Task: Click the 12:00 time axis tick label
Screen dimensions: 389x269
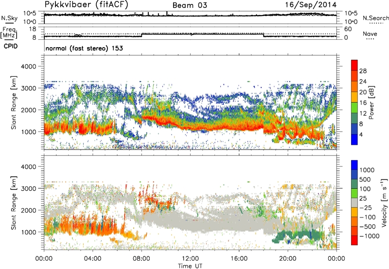Action: click(190, 259)
